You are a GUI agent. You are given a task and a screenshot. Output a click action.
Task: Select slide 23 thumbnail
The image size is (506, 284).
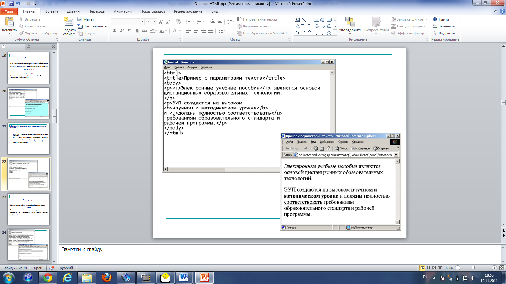point(28,210)
